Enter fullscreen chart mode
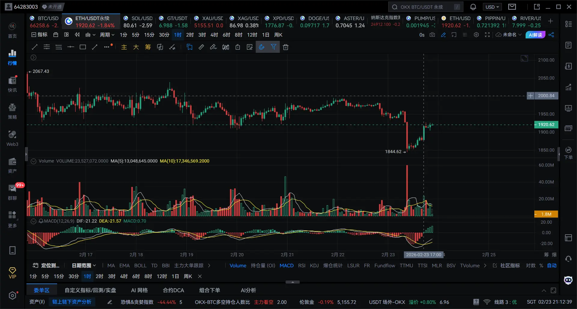The width and height of the screenshot is (577, 309). coord(487,35)
